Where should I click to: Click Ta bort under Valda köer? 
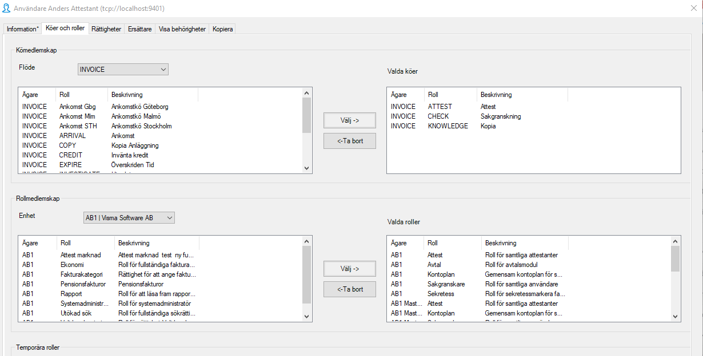coord(350,140)
